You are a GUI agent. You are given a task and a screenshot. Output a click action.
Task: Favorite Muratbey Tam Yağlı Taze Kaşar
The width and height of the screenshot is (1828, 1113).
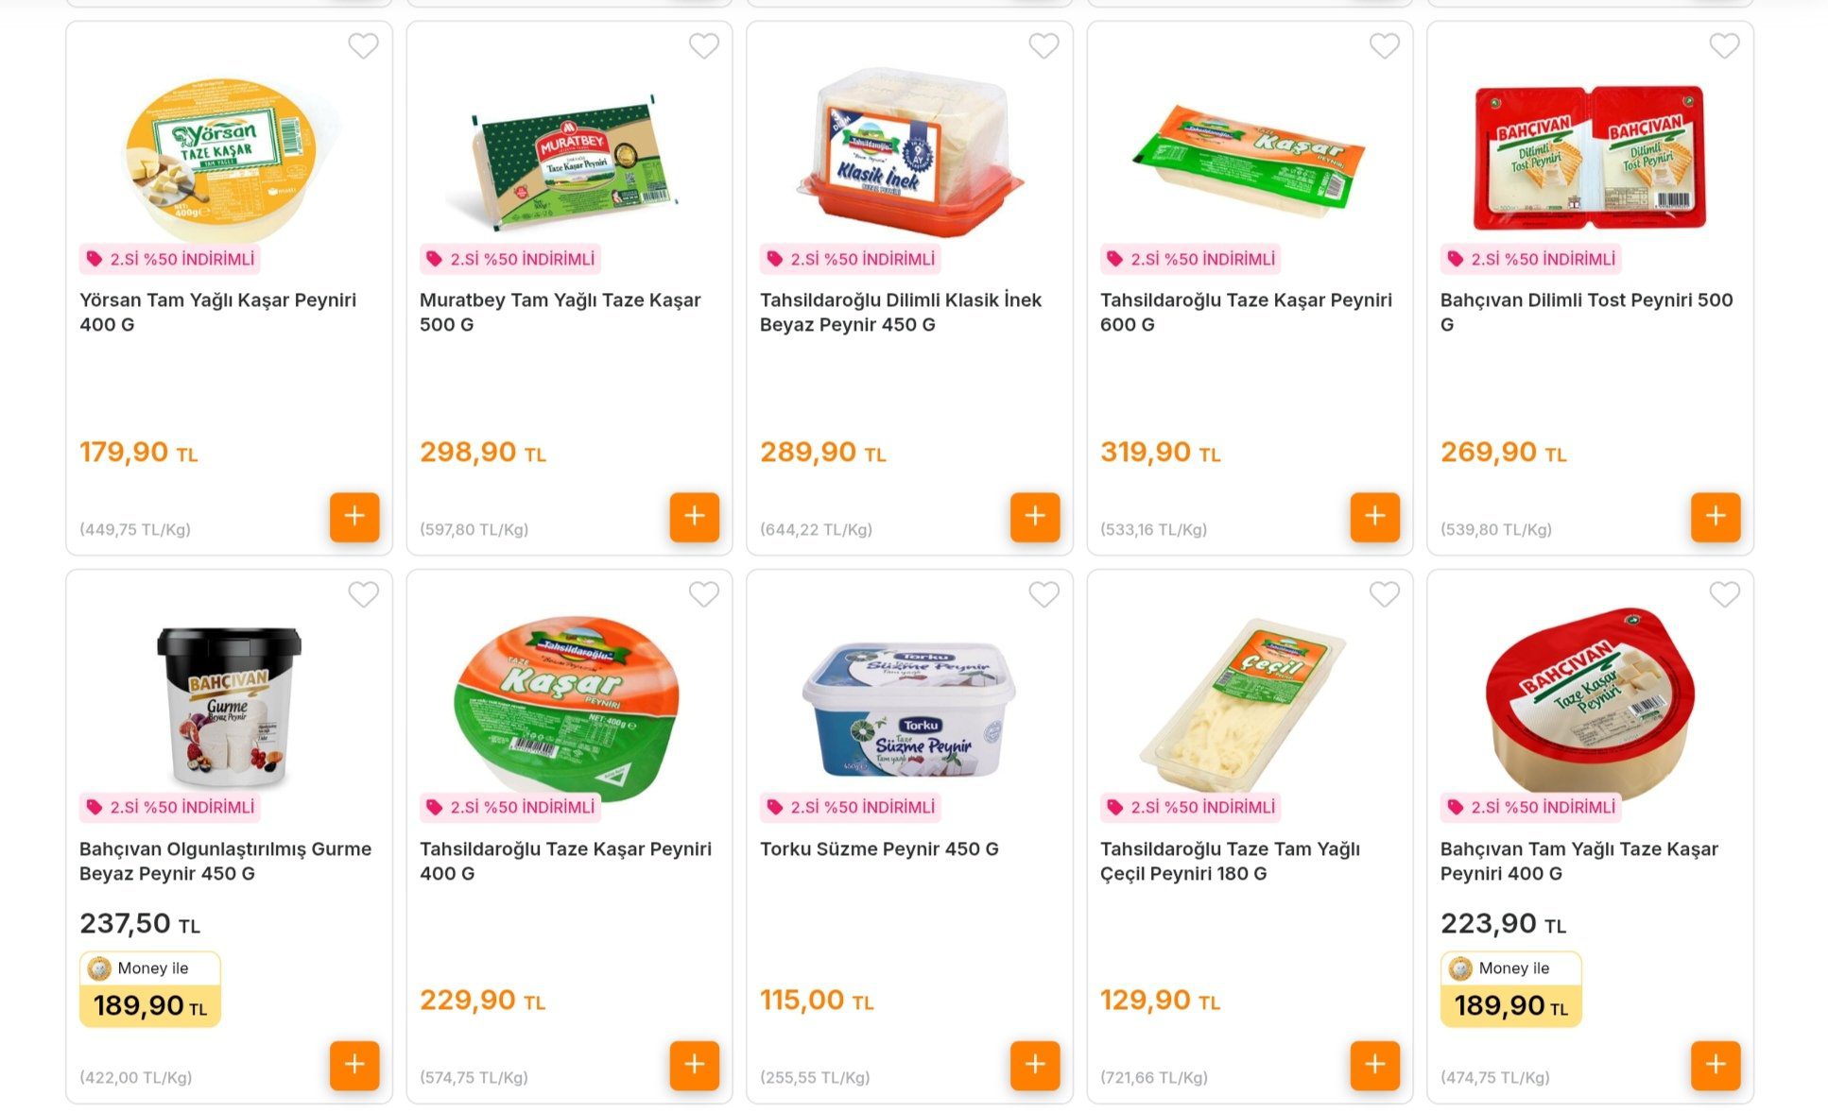coord(704,45)
